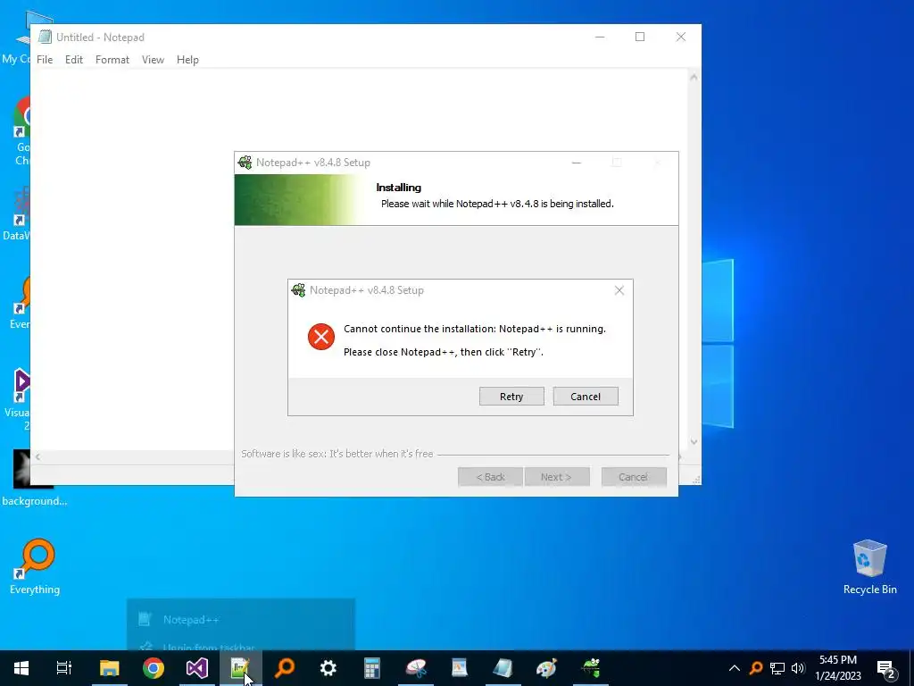Open Settings gear on the taskbar
This screenshot has width=914, height=686.
(x=328, y=668)
